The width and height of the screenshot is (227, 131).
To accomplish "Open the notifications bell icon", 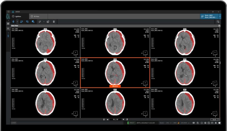I will pos(216,123).
